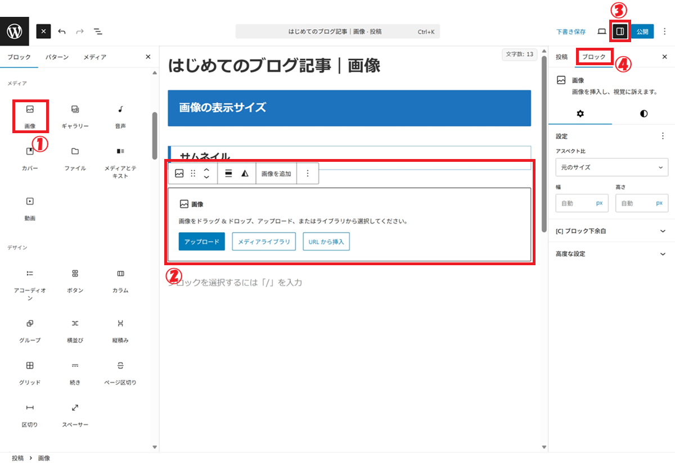Toggle the settings sidebar panel button
Screen dimensions: 675x463
point(620,31)
